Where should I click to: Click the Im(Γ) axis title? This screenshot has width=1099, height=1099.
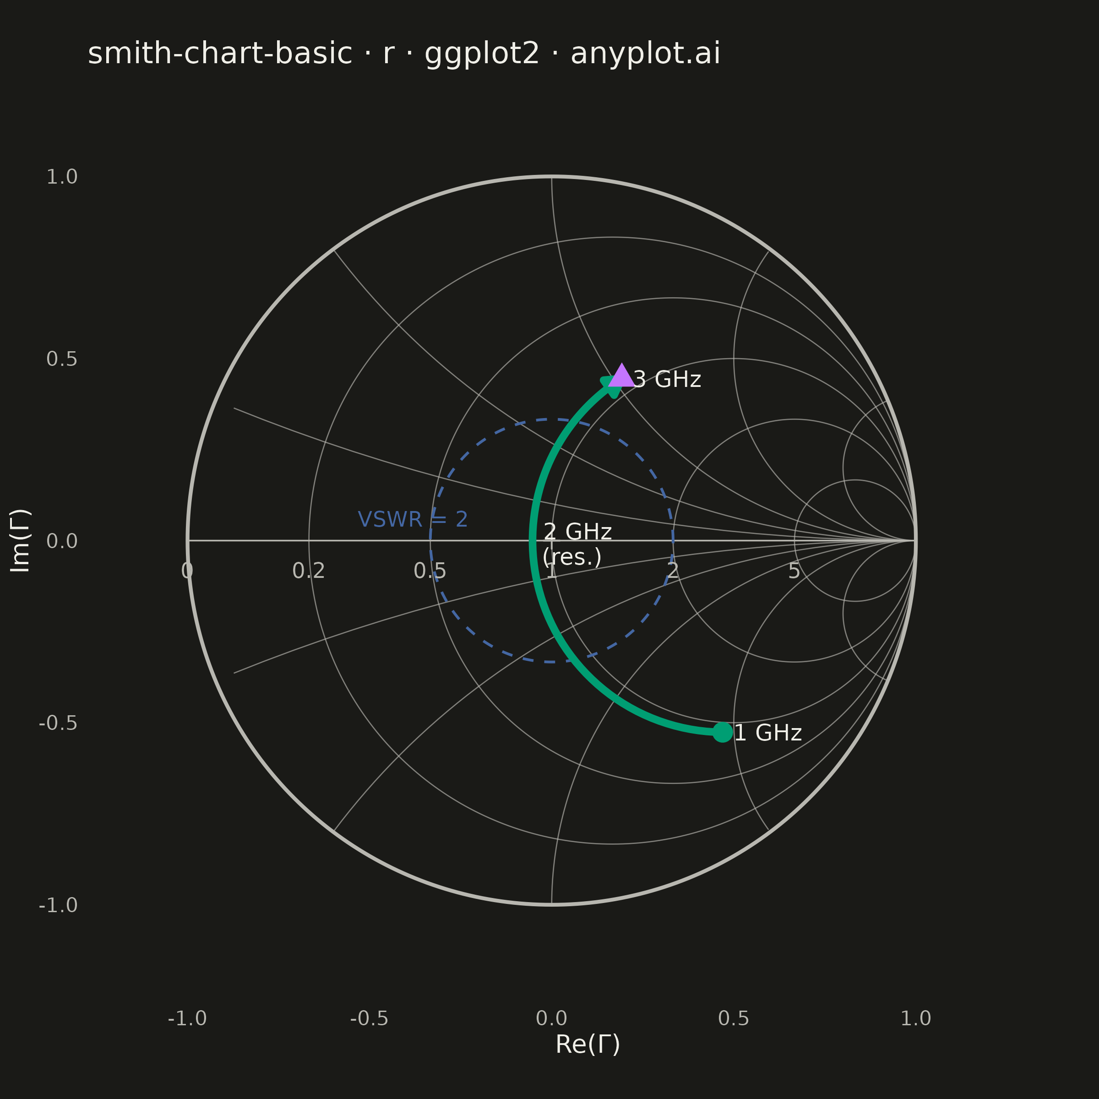[x=21, y=540]
